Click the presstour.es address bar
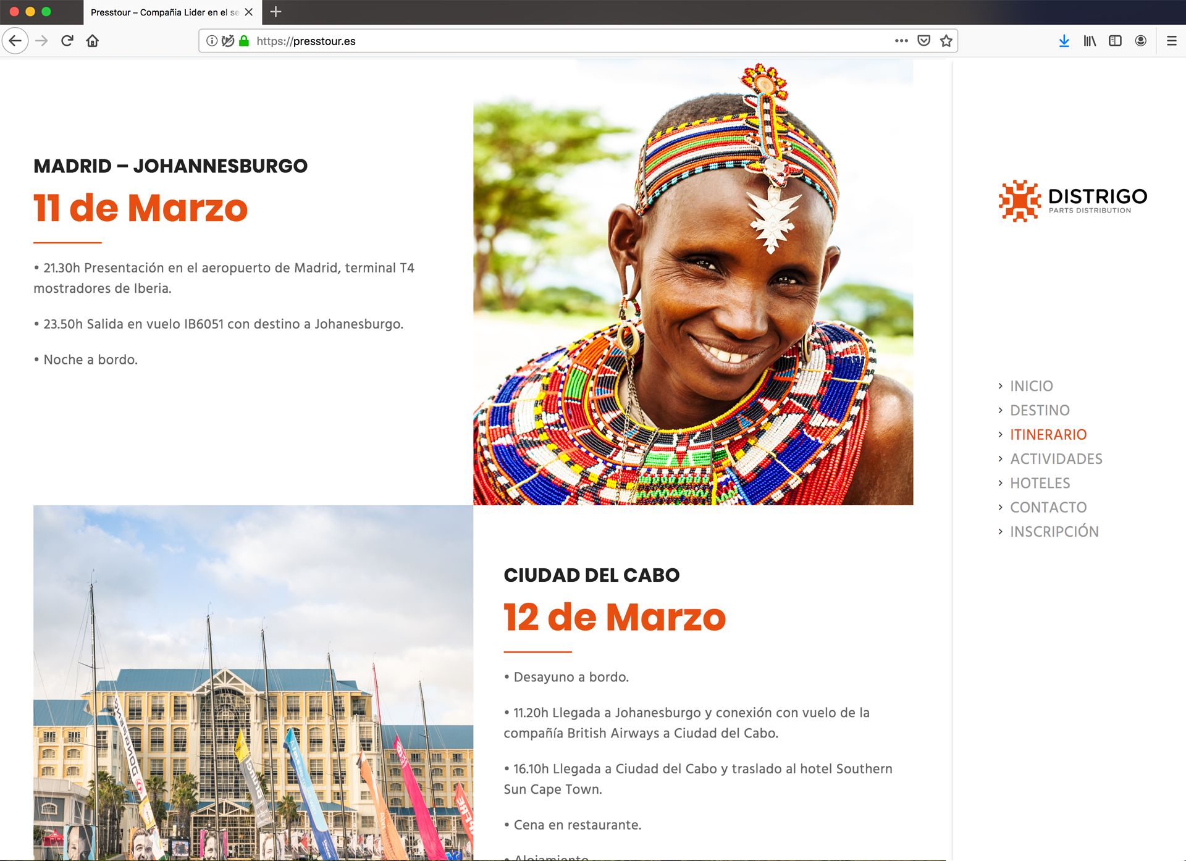1186x861 pixels. pyautogui.click(x=556, y=41)
